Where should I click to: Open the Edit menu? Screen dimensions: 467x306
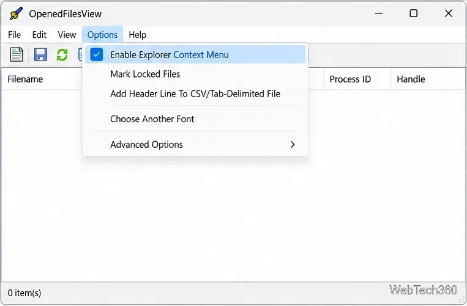[x=39, y=35]
